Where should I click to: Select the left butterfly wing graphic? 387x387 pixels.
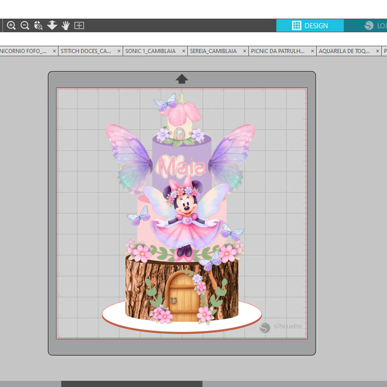click(x=129, y=159)
